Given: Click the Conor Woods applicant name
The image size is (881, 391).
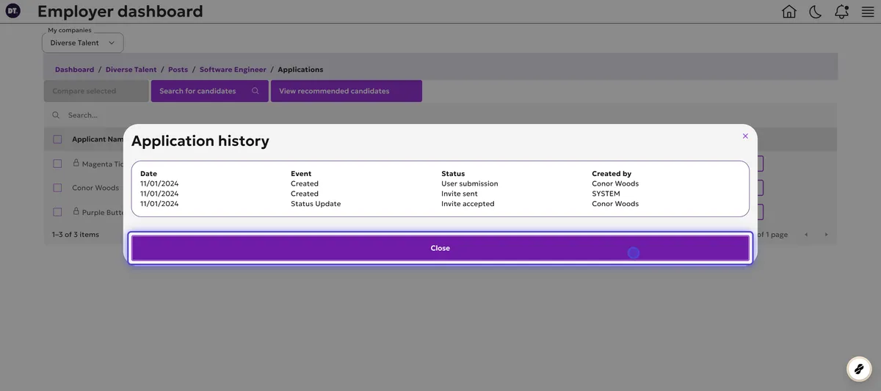Looking at the screenshot, I should tap(95, 188).
